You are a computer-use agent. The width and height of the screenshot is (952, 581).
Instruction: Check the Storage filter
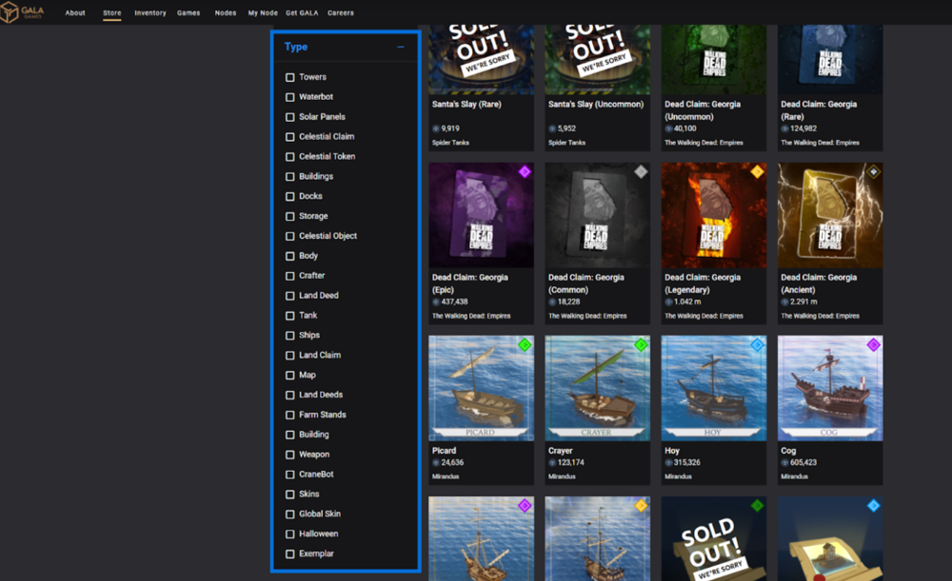click(290, 217)
